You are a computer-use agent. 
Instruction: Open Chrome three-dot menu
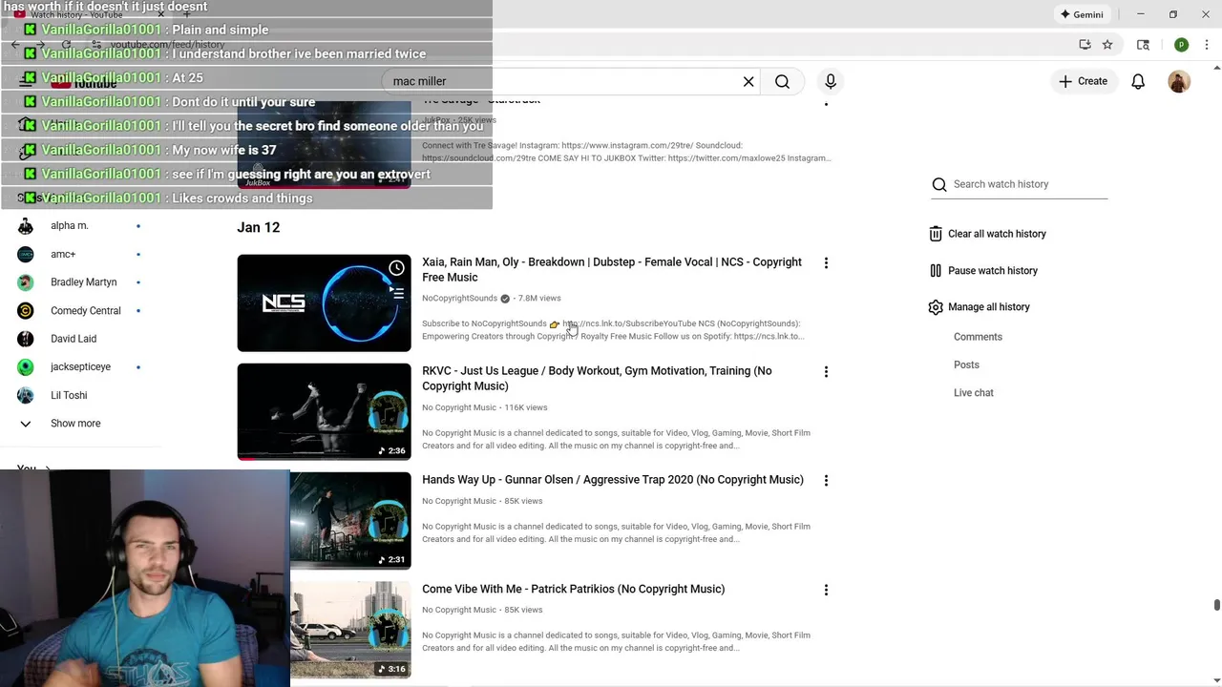1208,44
